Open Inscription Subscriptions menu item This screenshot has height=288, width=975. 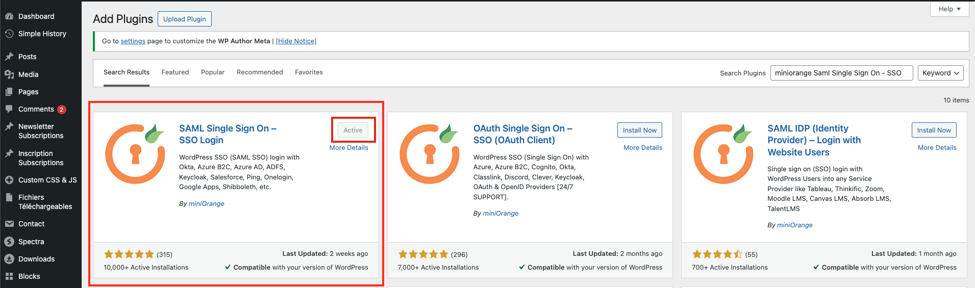(x=41, y=158)
